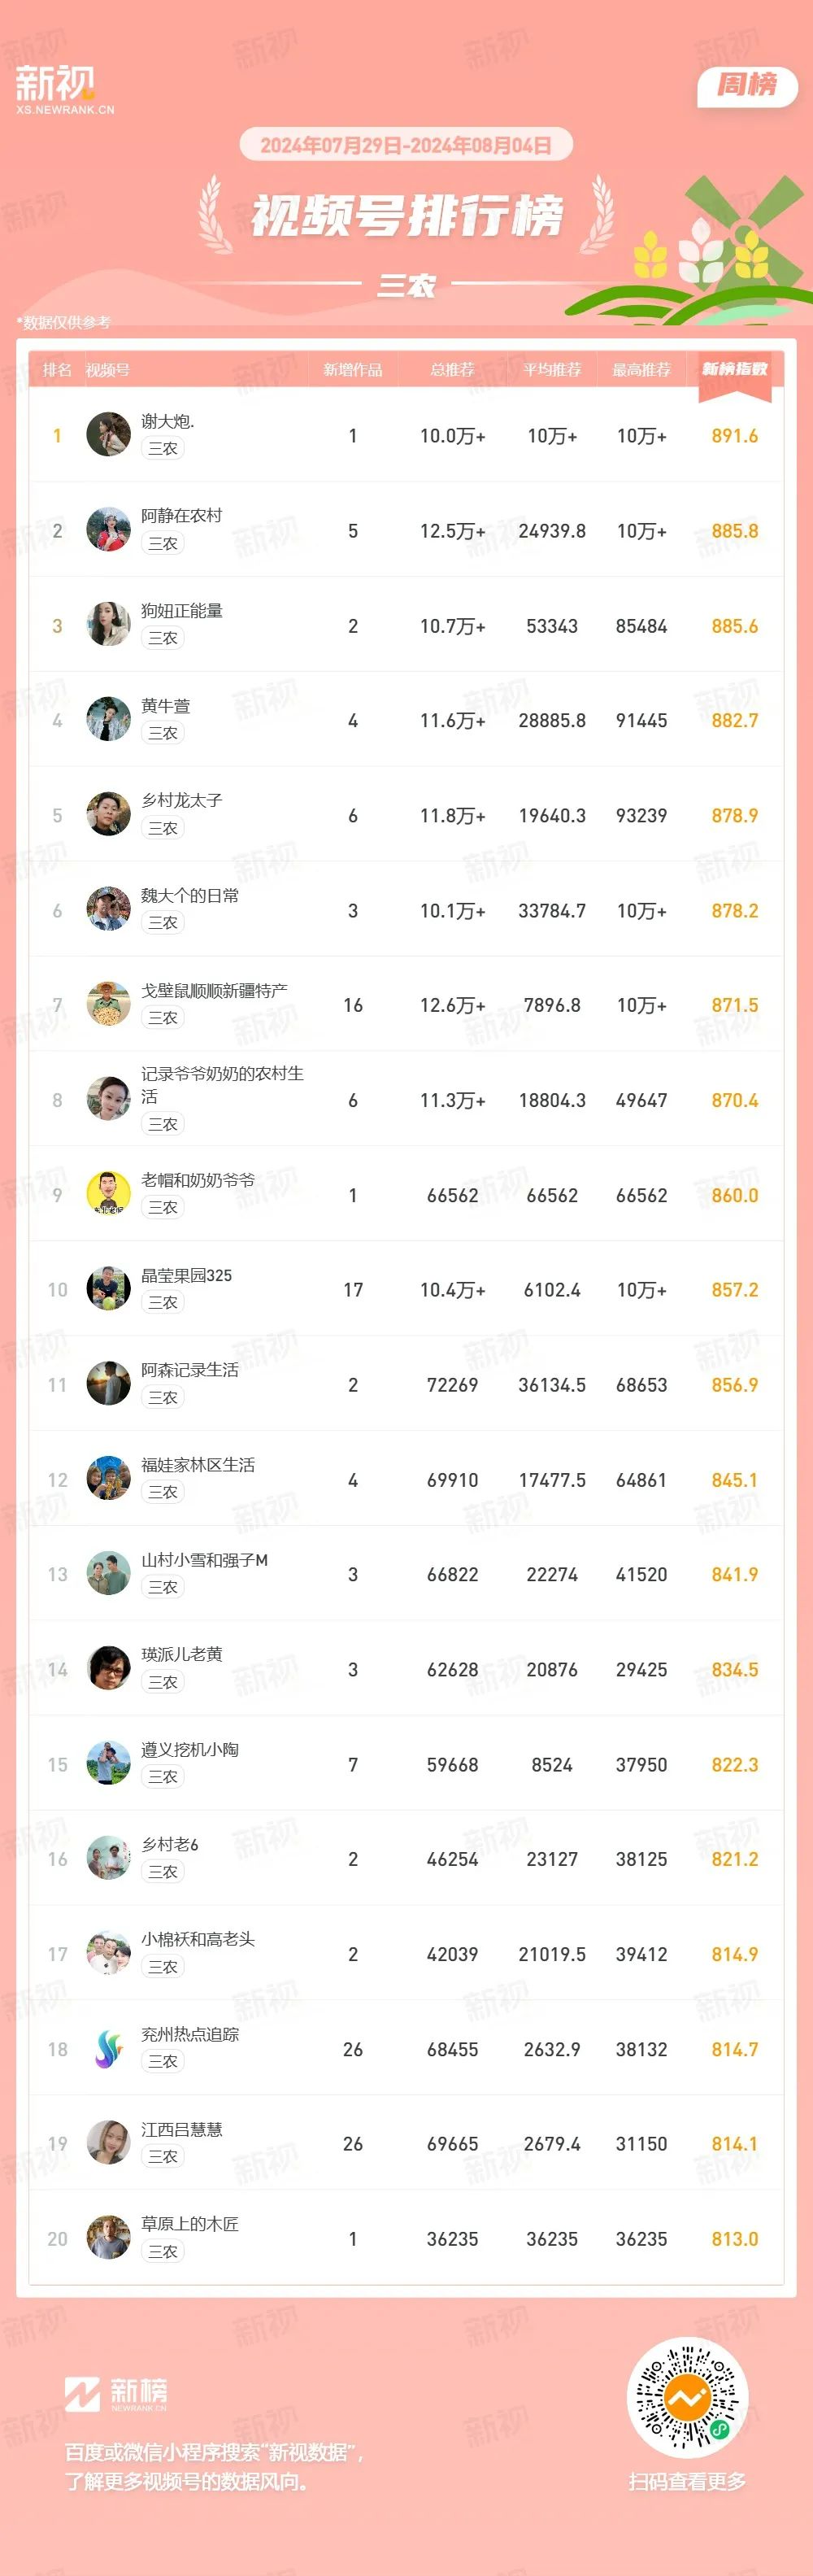
Task: Click 江西吕慧慧 avatar image
Action: (109, 2143)
